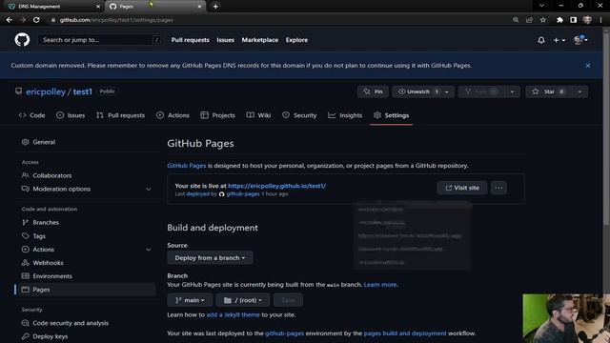This screenshot has width=610, height=343.
Task: Switch to the Issues repository tab
Action: point(71,115)
